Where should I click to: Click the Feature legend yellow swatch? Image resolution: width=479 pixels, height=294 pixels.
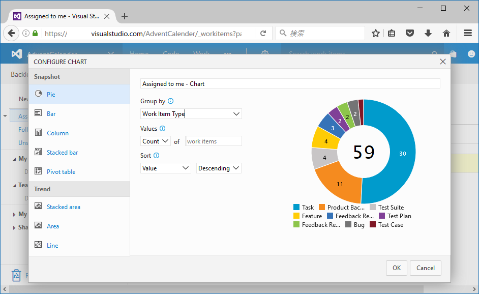[296, 216]
